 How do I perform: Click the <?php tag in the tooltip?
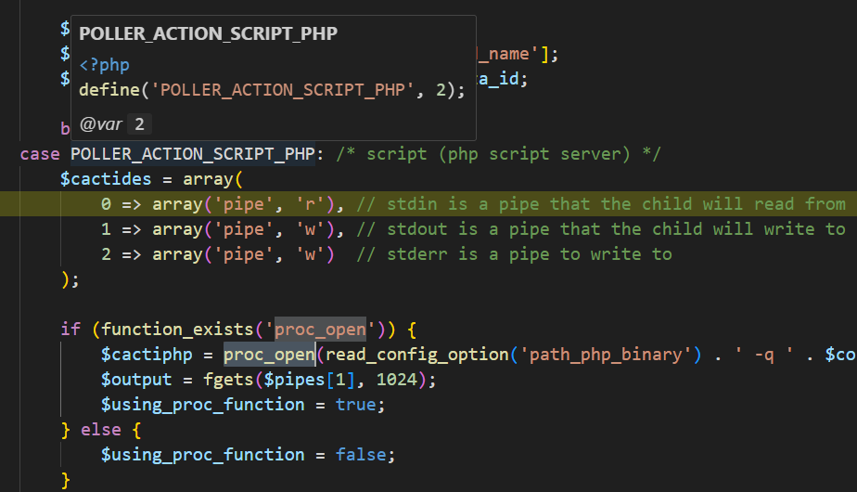(105, 65)
